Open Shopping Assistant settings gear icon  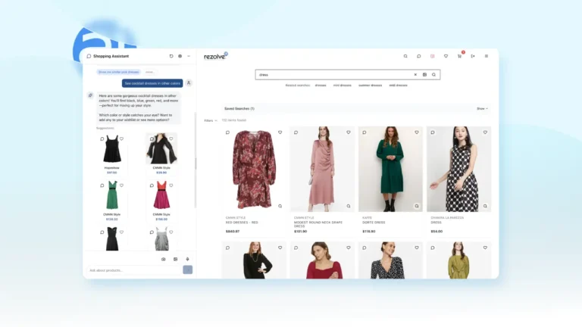[x=180, y=56]
